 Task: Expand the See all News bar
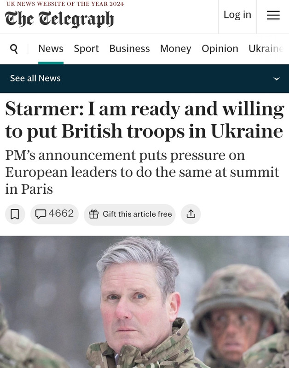point(144,79)
